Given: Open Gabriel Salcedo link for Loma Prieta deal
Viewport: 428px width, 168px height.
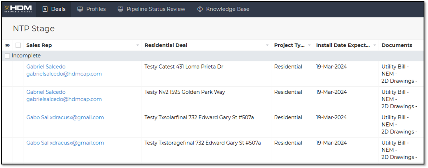Looking at the screenshot, I should coord(46,67).
